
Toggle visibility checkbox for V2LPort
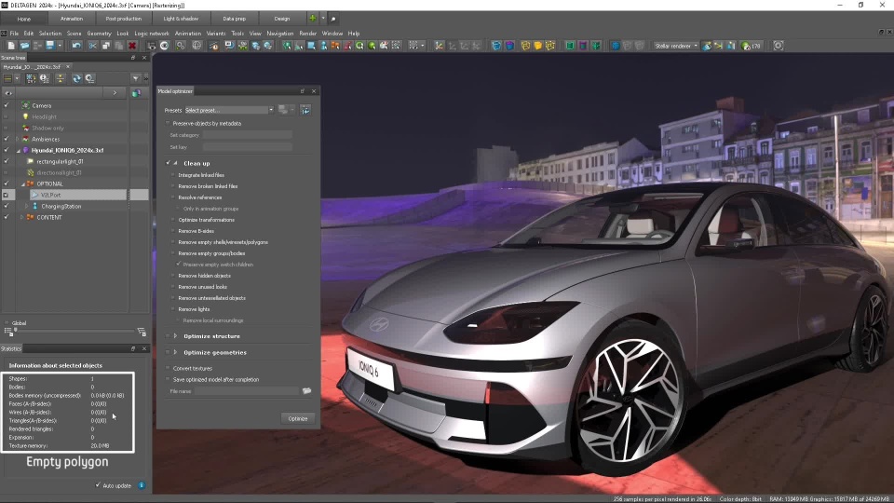coord(7,195)
